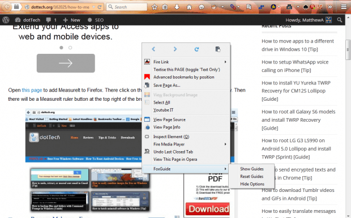This screenshot has height=218, width=351.
Task: Open the downloads arrow icon
Action: point(177,7)
